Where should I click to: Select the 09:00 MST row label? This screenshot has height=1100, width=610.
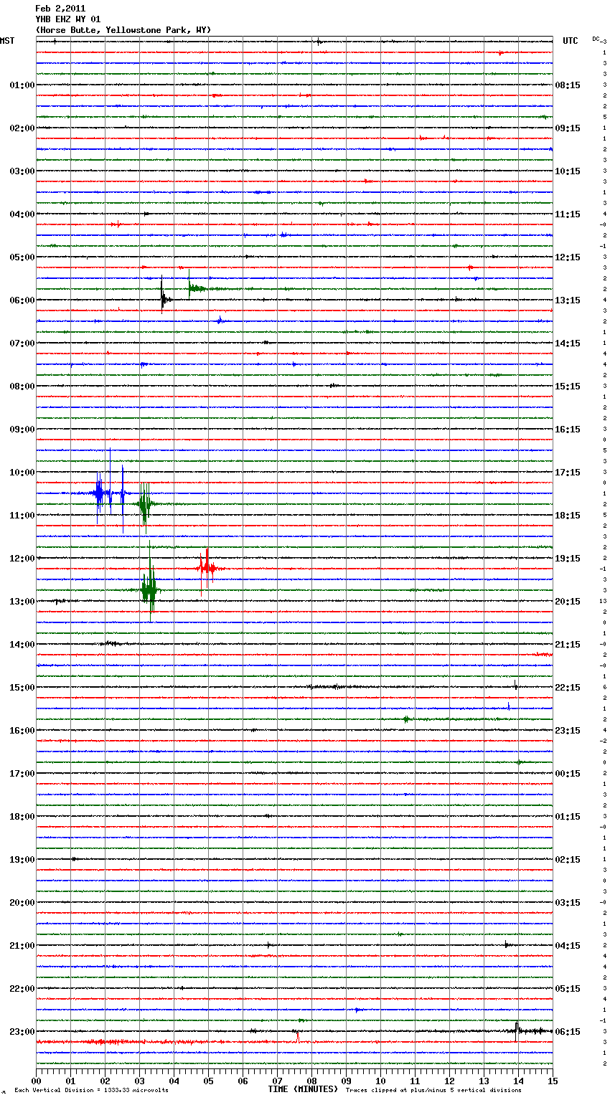(22, 430)
